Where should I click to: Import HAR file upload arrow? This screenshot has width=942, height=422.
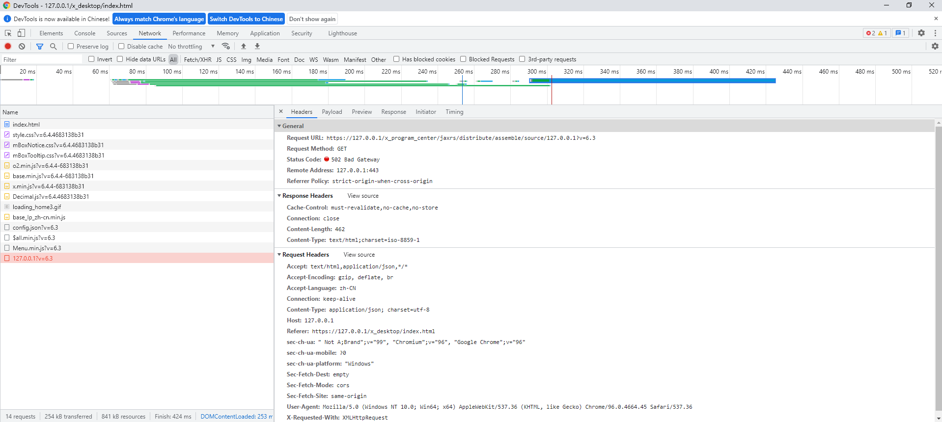[x=244, y=46]
